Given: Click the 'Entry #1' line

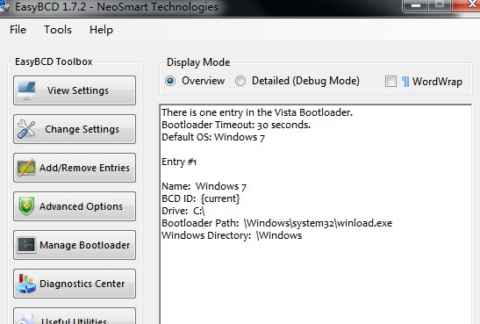Looking at the screenshot, I should [179, 162].
